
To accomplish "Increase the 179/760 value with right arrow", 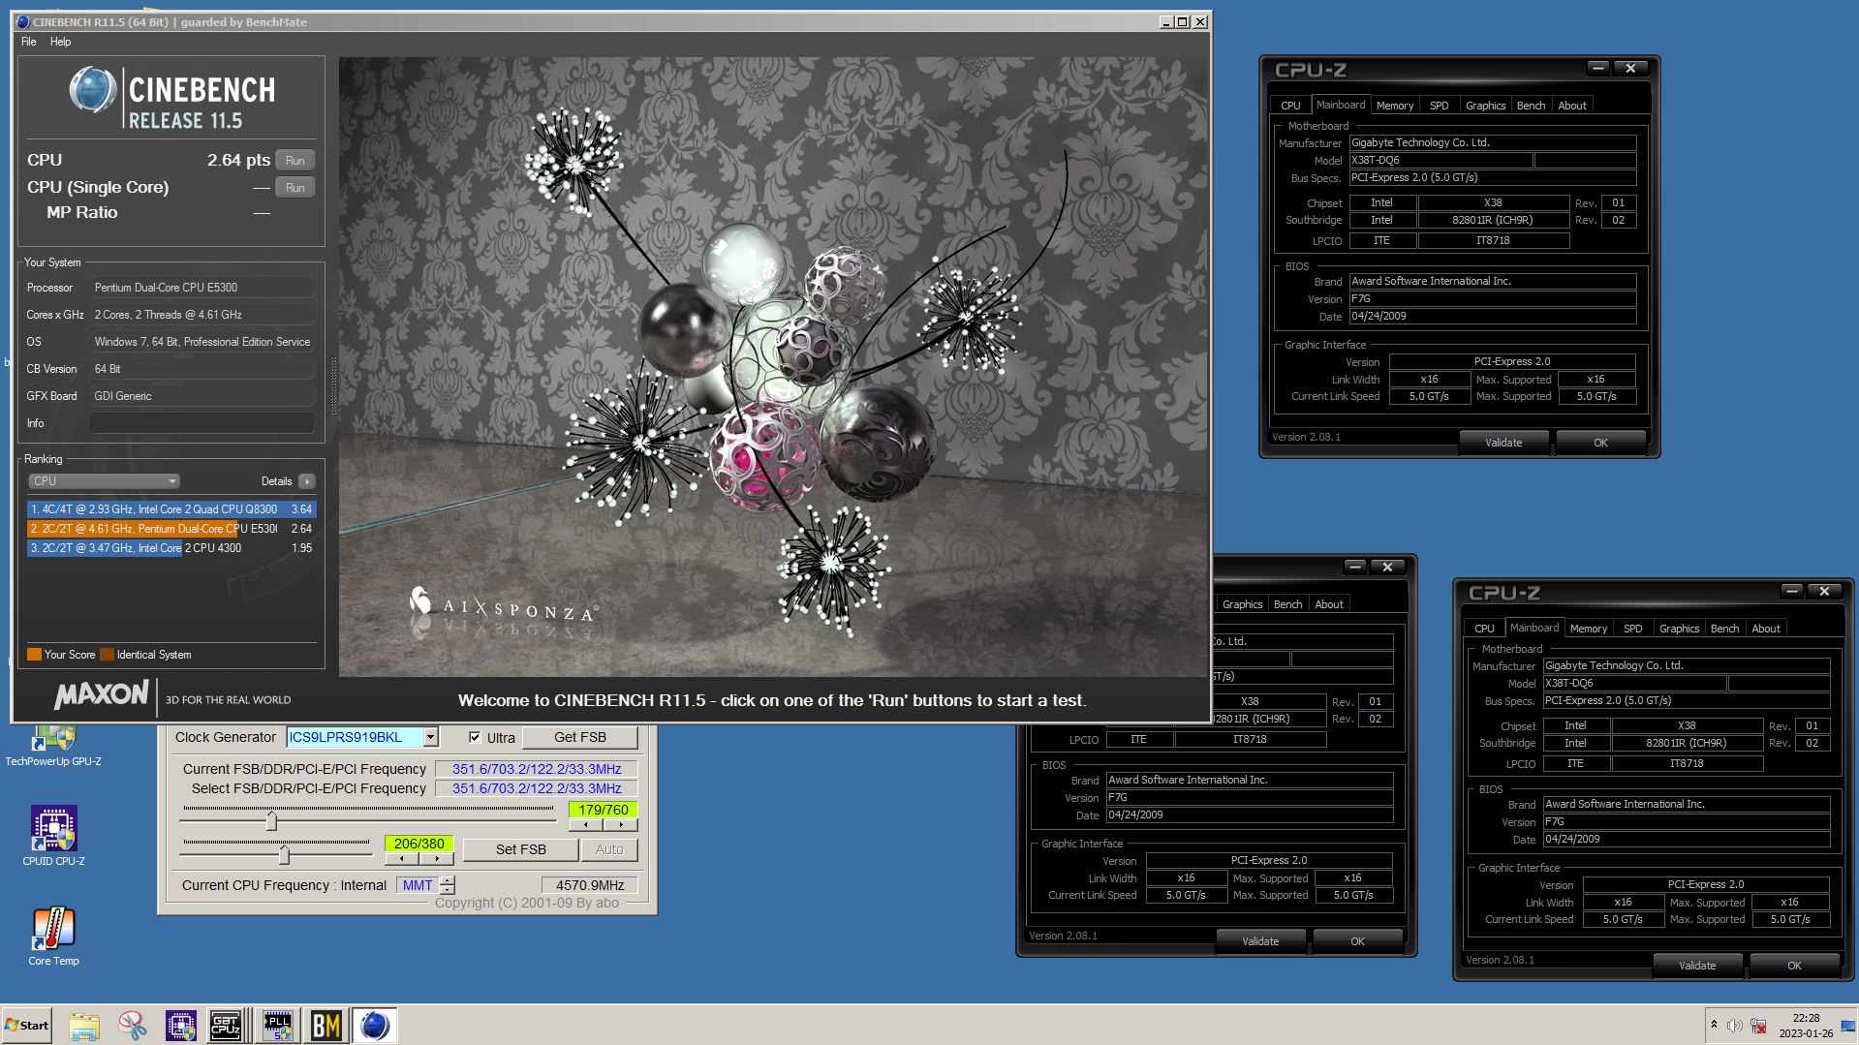I will pyautogui.click(x=620, y=825).
